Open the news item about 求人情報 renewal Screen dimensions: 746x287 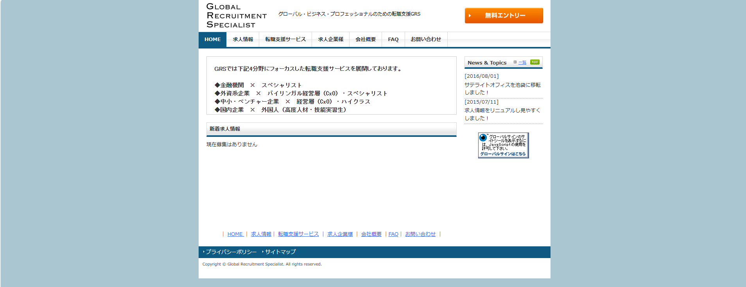click(502, 114)
